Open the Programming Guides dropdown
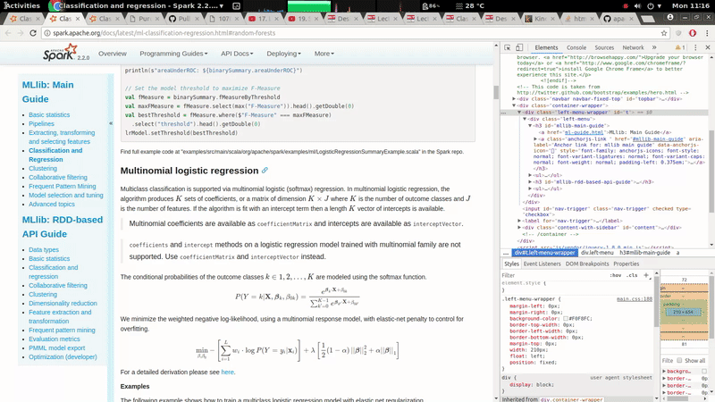715x402 pixels. [x=173, y=54]
